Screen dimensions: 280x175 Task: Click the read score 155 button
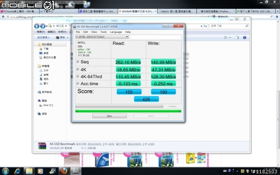coord(129,92)
